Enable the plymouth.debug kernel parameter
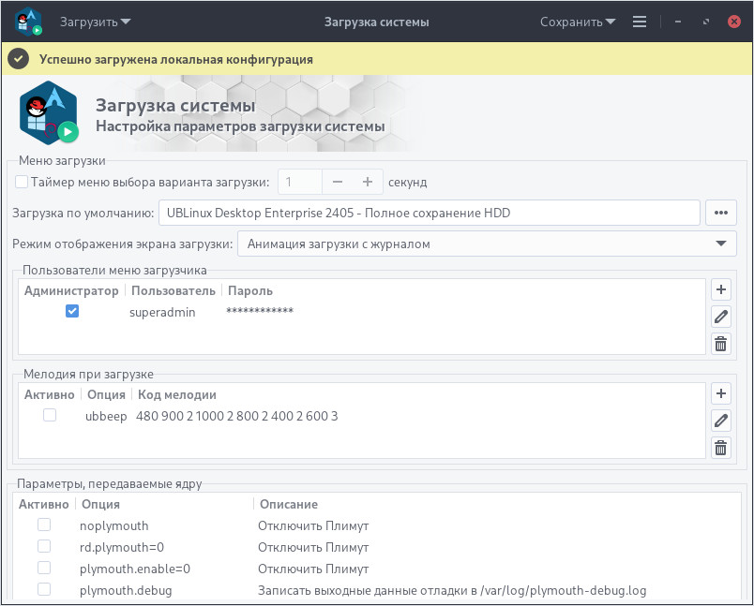 click(x=44, y=589)
